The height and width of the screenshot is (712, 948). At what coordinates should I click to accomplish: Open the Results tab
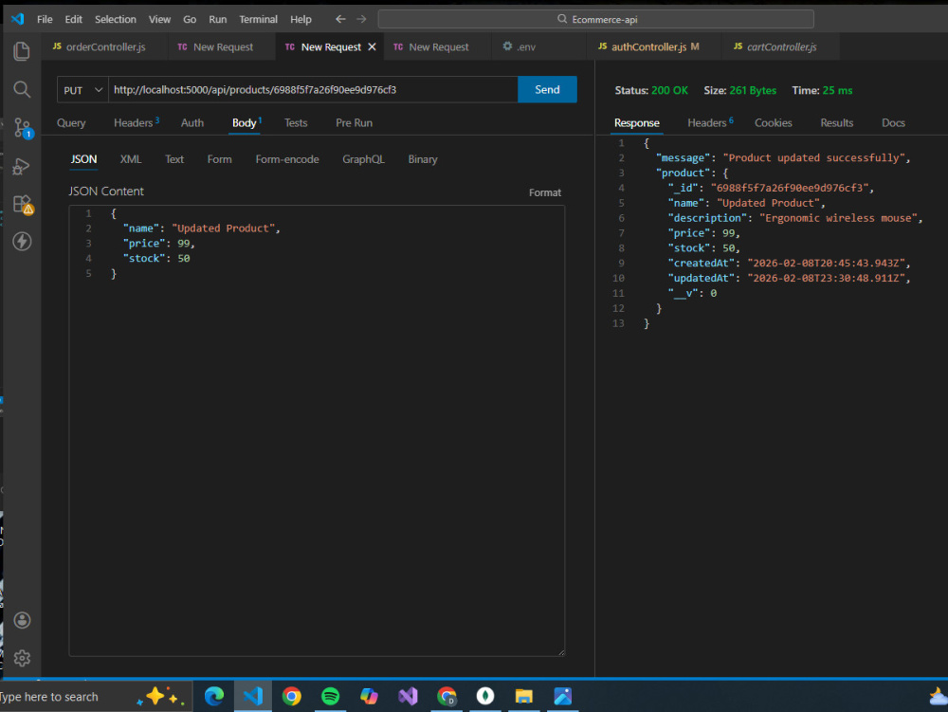(837, 122)
